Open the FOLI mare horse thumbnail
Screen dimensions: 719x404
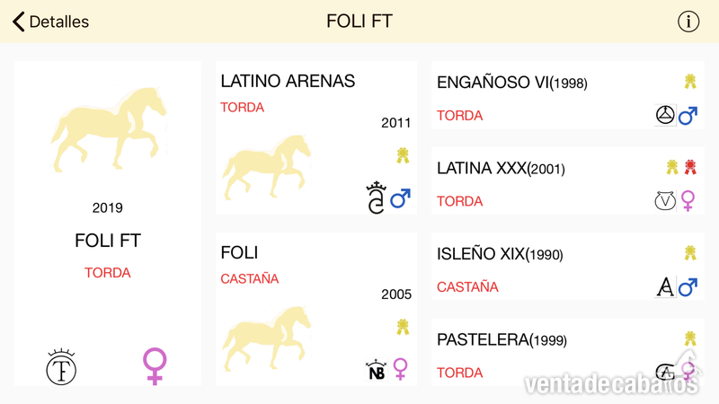(x=266, y=338)
